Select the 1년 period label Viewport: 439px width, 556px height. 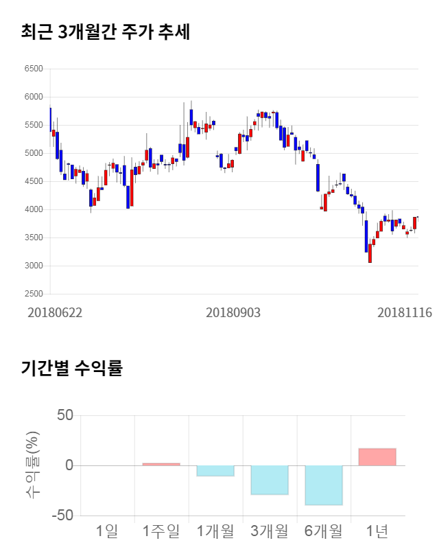click(x=377, y=531)
